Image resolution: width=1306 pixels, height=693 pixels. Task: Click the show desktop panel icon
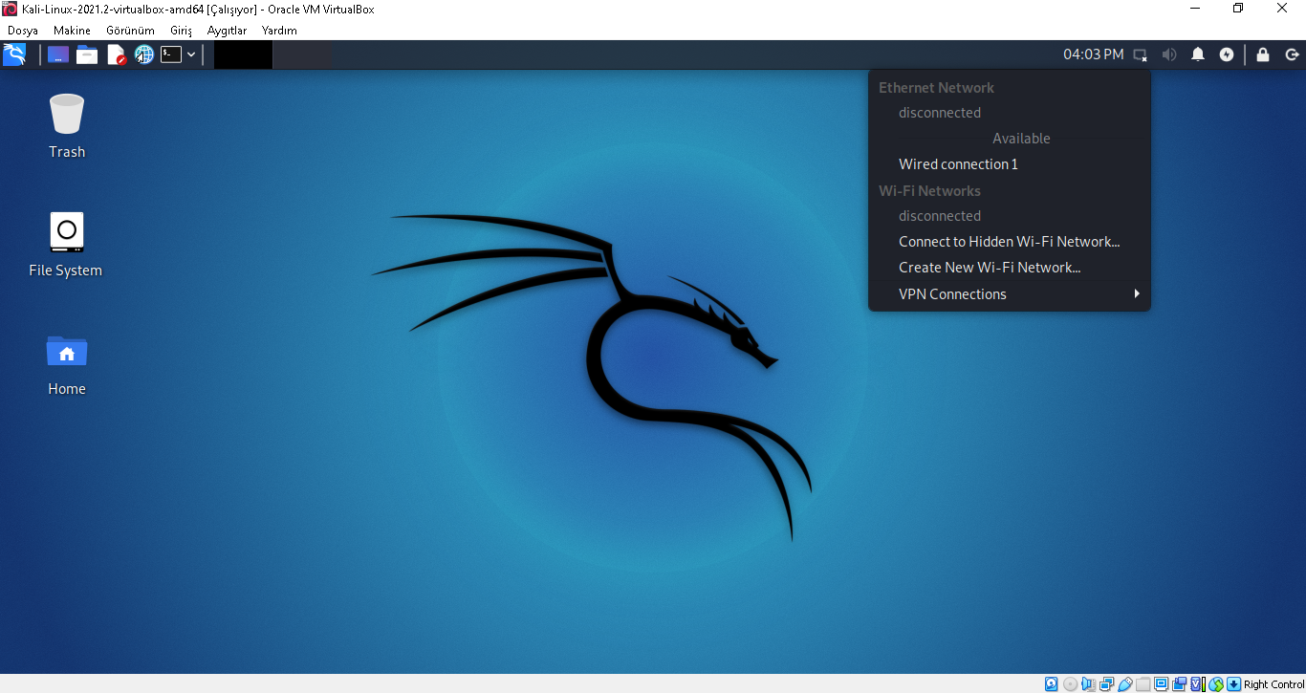coord(58,54)
